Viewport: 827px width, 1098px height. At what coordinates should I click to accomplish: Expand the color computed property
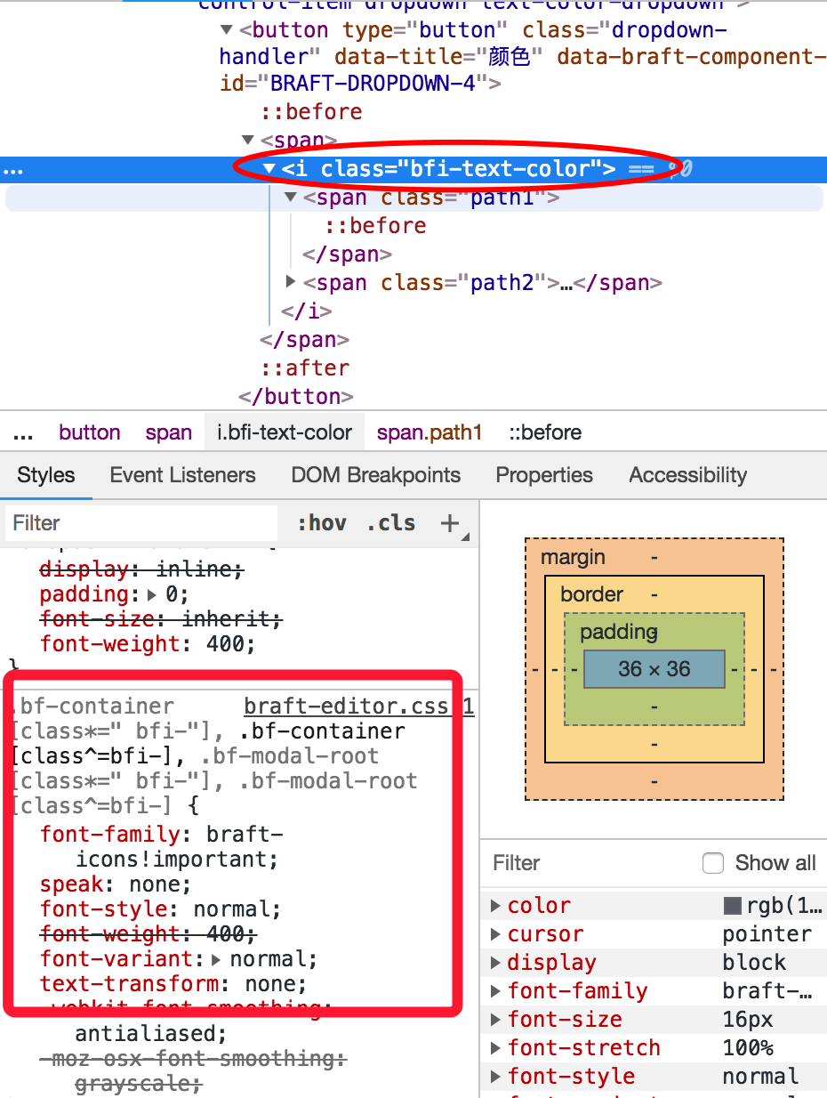tap(495, 905)
